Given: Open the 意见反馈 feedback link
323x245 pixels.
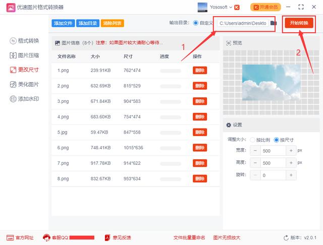Looking at the screenshot, I should [118, 238].
